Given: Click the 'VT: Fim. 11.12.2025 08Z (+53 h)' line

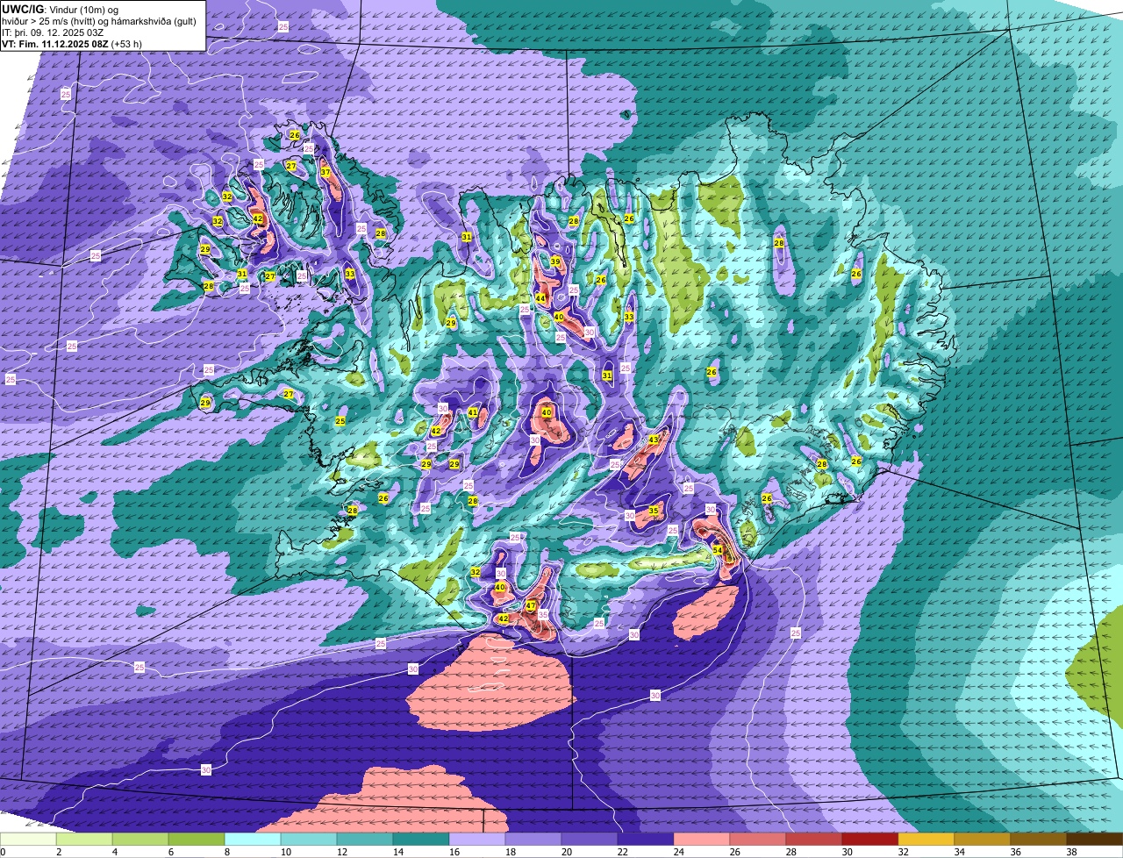Looking at the screenshot, I should point(72,44).
